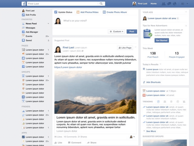Click the Ads Shortcuts link icon
The width and height of the screenshot is (194, 146).
click(x=144, y=82)
